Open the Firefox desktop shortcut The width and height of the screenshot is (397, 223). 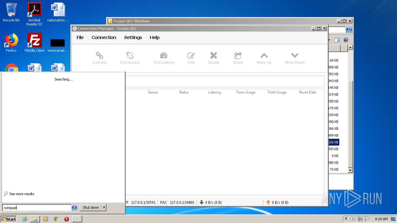[x=11, y=43]
